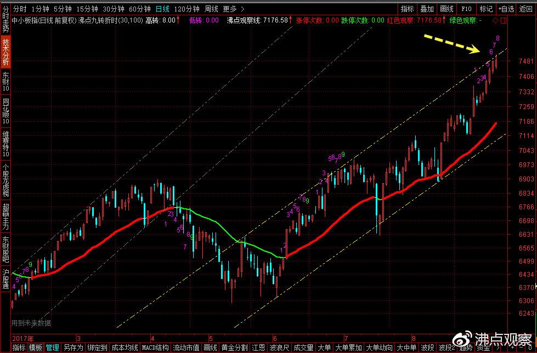
Task: Click the 低转: 0.00 value
Action: (204, 20)
